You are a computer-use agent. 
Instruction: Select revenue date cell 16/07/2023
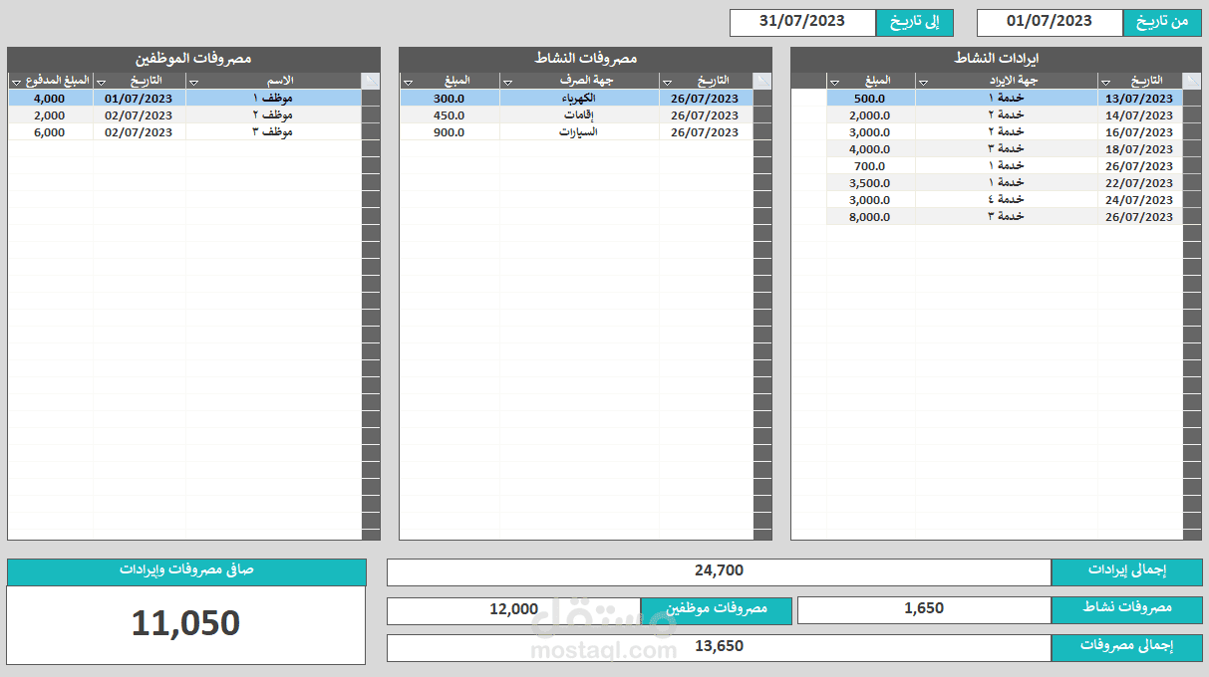coord(1140,132)
